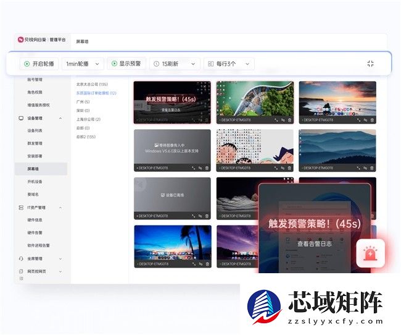Select the 广州 (5) group
This screenshot has height=335, width=401.
coord(83,102)
